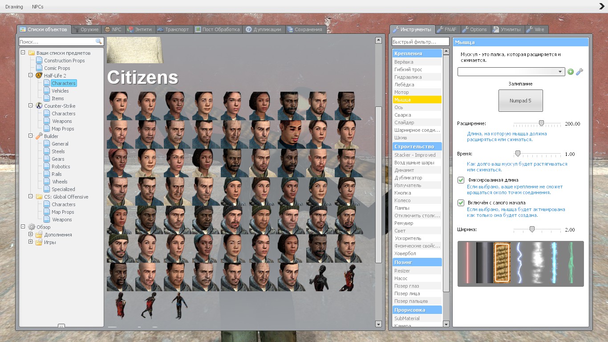Choose the Сварка tool
Viewport: 608px width, 342px height.
417,115
